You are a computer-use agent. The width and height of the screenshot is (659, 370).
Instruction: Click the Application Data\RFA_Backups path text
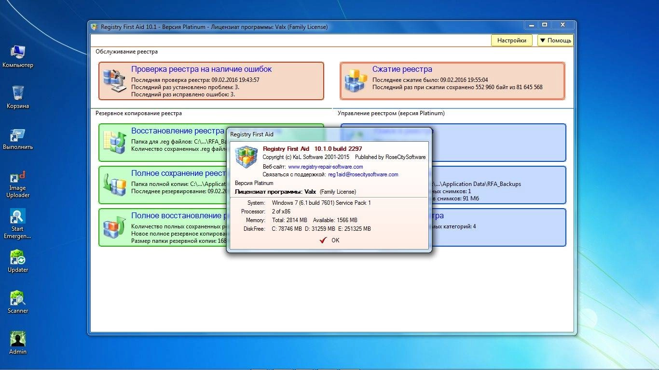[476, 184]
